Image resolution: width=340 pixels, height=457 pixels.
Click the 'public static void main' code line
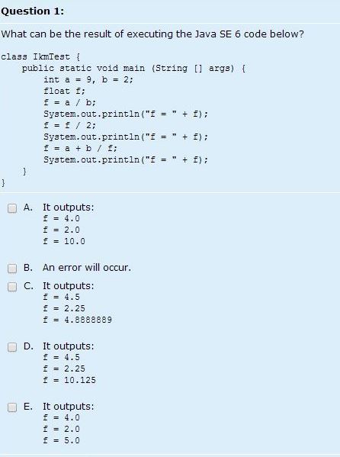pos(133,68)
